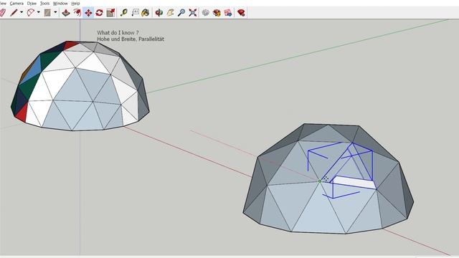Click the 'What do I know ?' text
This screenshot has width=459, height=258.
(x=118, y=32)
